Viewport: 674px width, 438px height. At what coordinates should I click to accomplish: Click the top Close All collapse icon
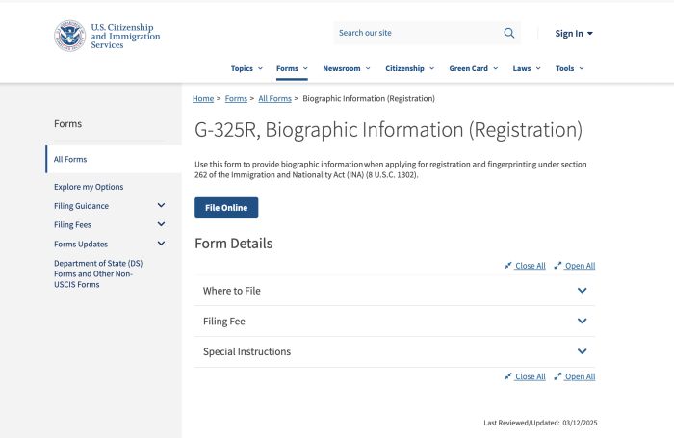(x=508, y=266)
